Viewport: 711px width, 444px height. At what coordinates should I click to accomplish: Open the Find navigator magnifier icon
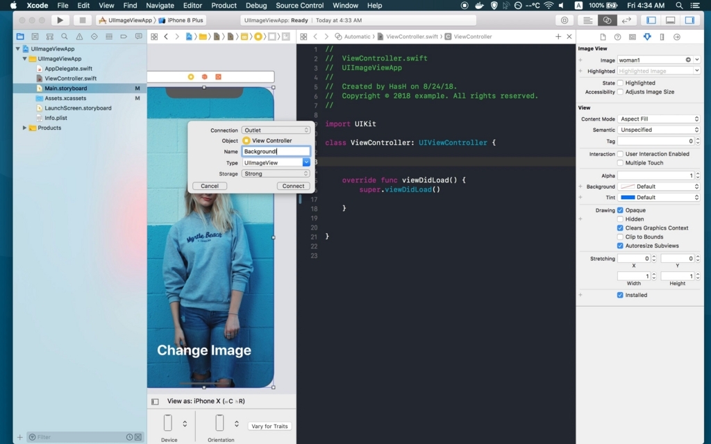[x=65, y=37]
